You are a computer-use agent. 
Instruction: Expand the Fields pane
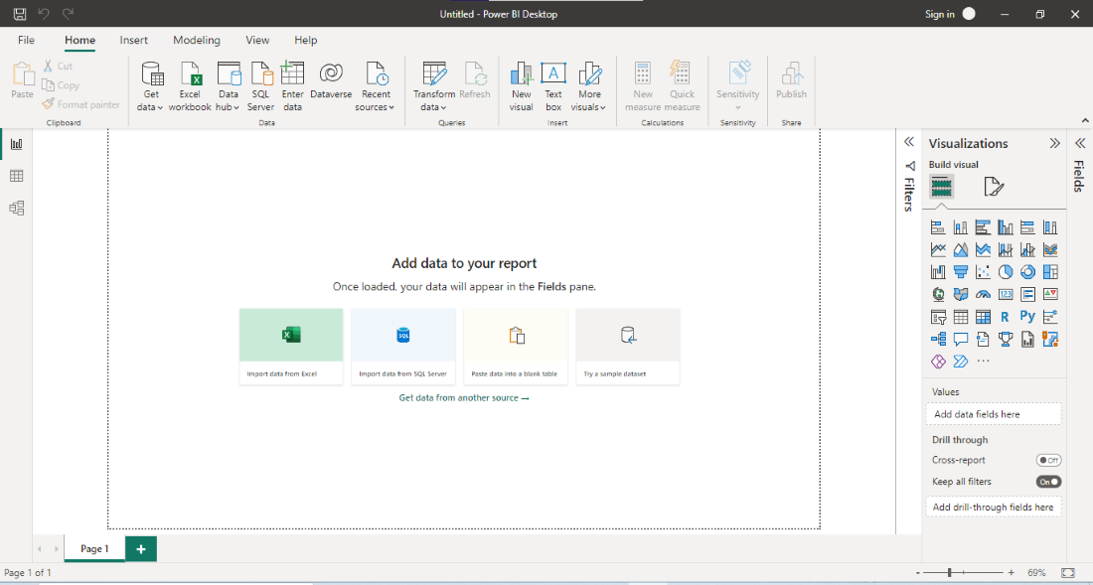click(1080, 143)
